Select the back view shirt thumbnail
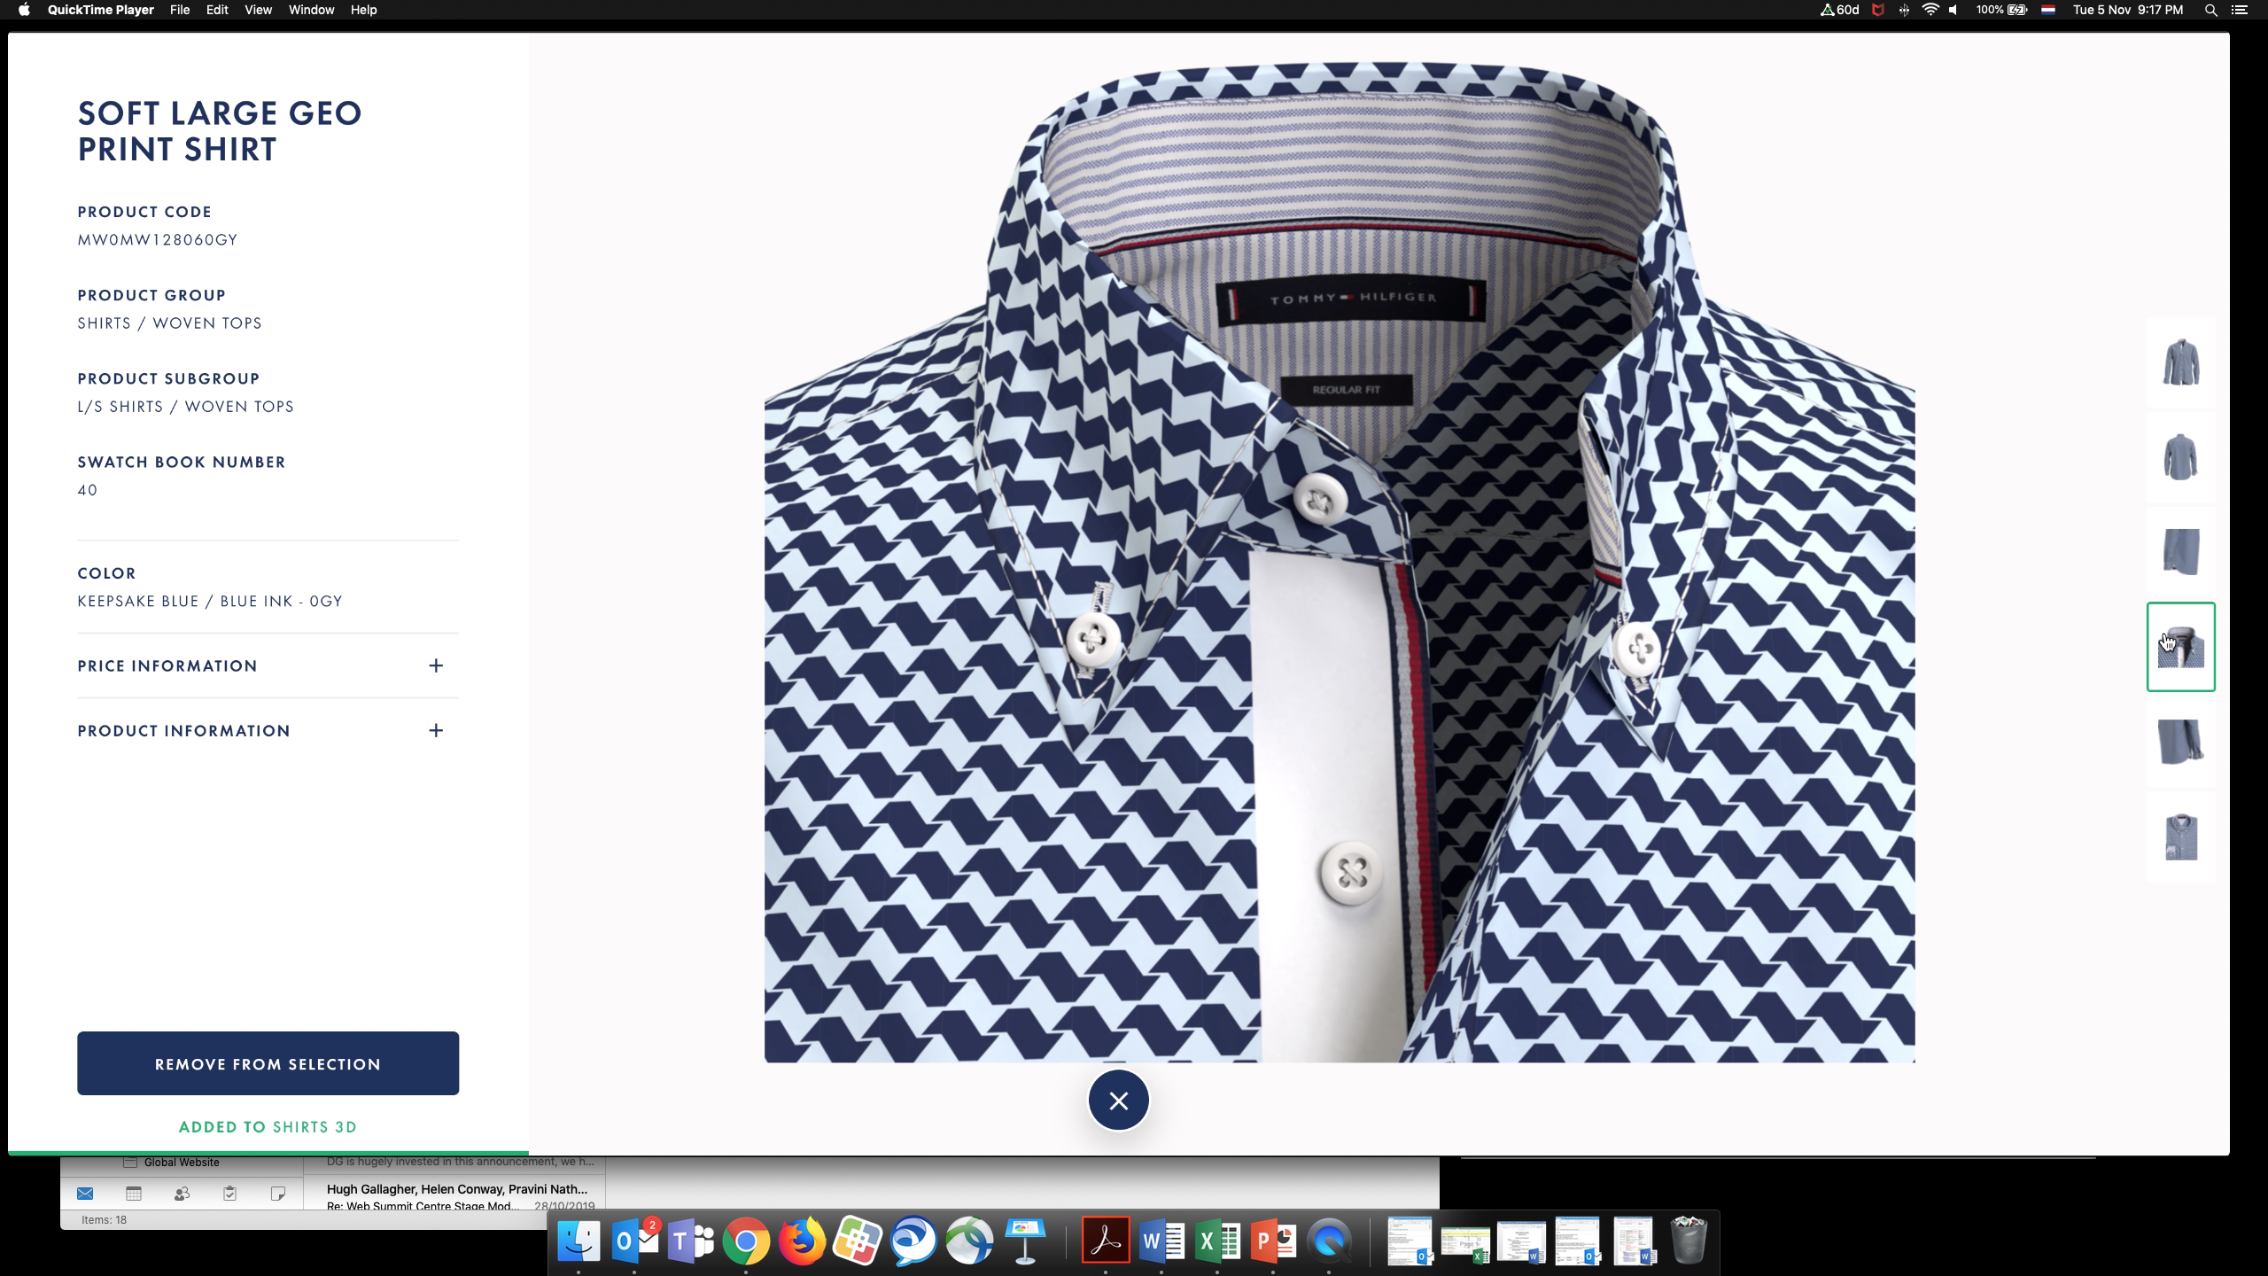Image resolution: width=2268 pixels, height=1276 pixels. coord(2180,457)
